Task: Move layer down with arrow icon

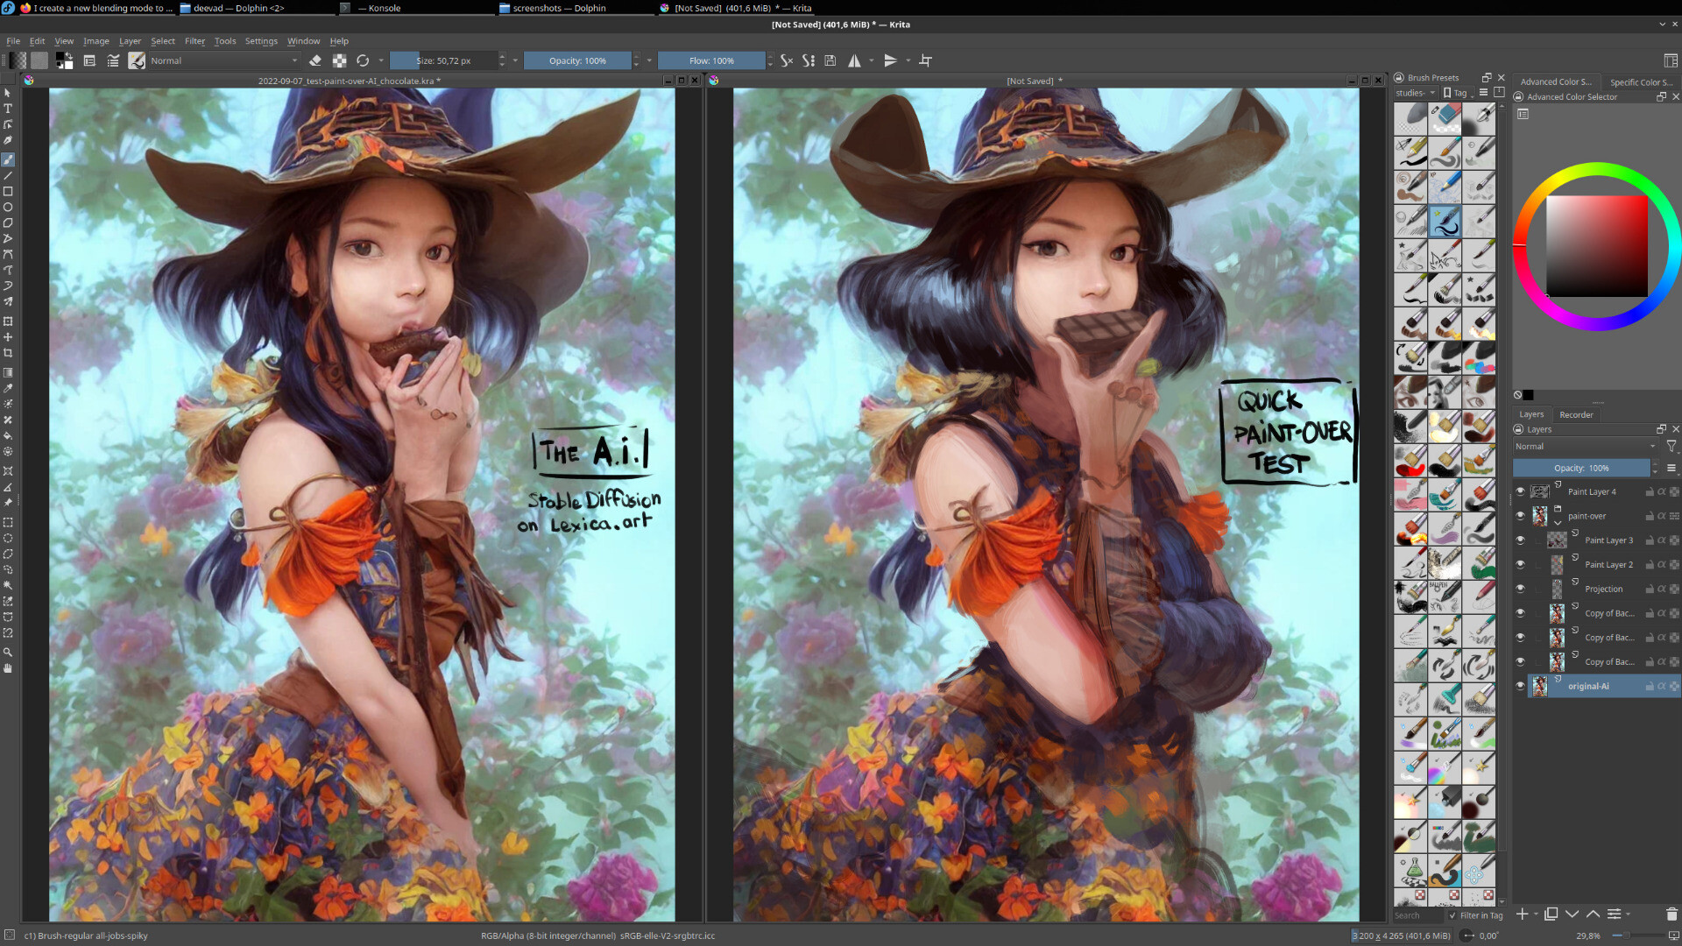Action: 1572,914
